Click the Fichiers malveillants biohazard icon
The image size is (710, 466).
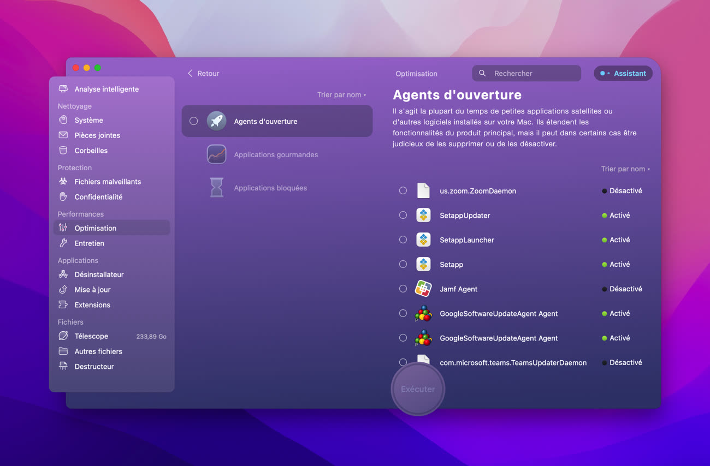[63, 182]
